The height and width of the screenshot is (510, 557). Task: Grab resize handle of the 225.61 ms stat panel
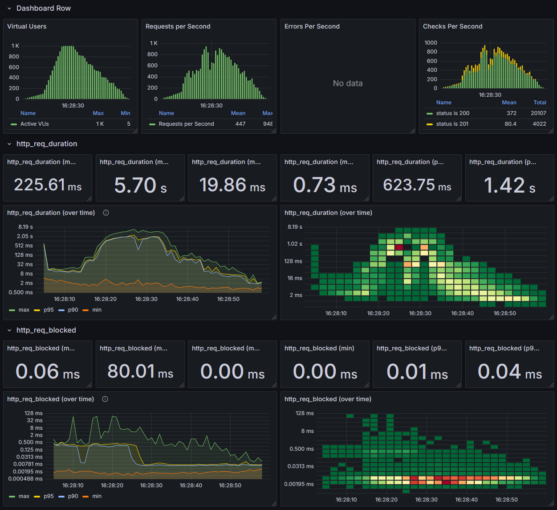[89, 199]
